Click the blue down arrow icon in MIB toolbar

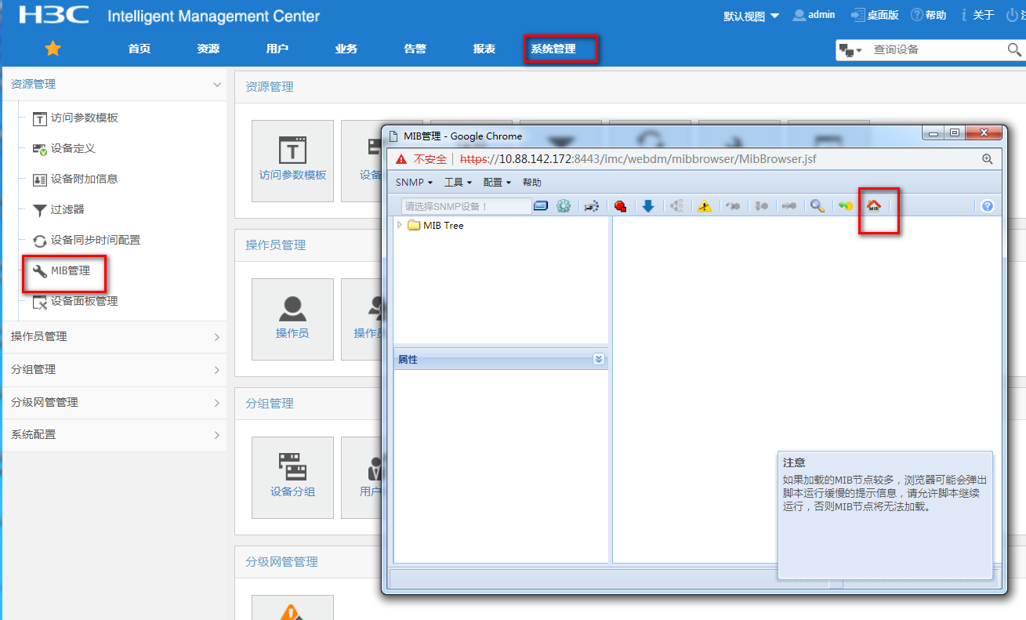(x=648, y=206)
